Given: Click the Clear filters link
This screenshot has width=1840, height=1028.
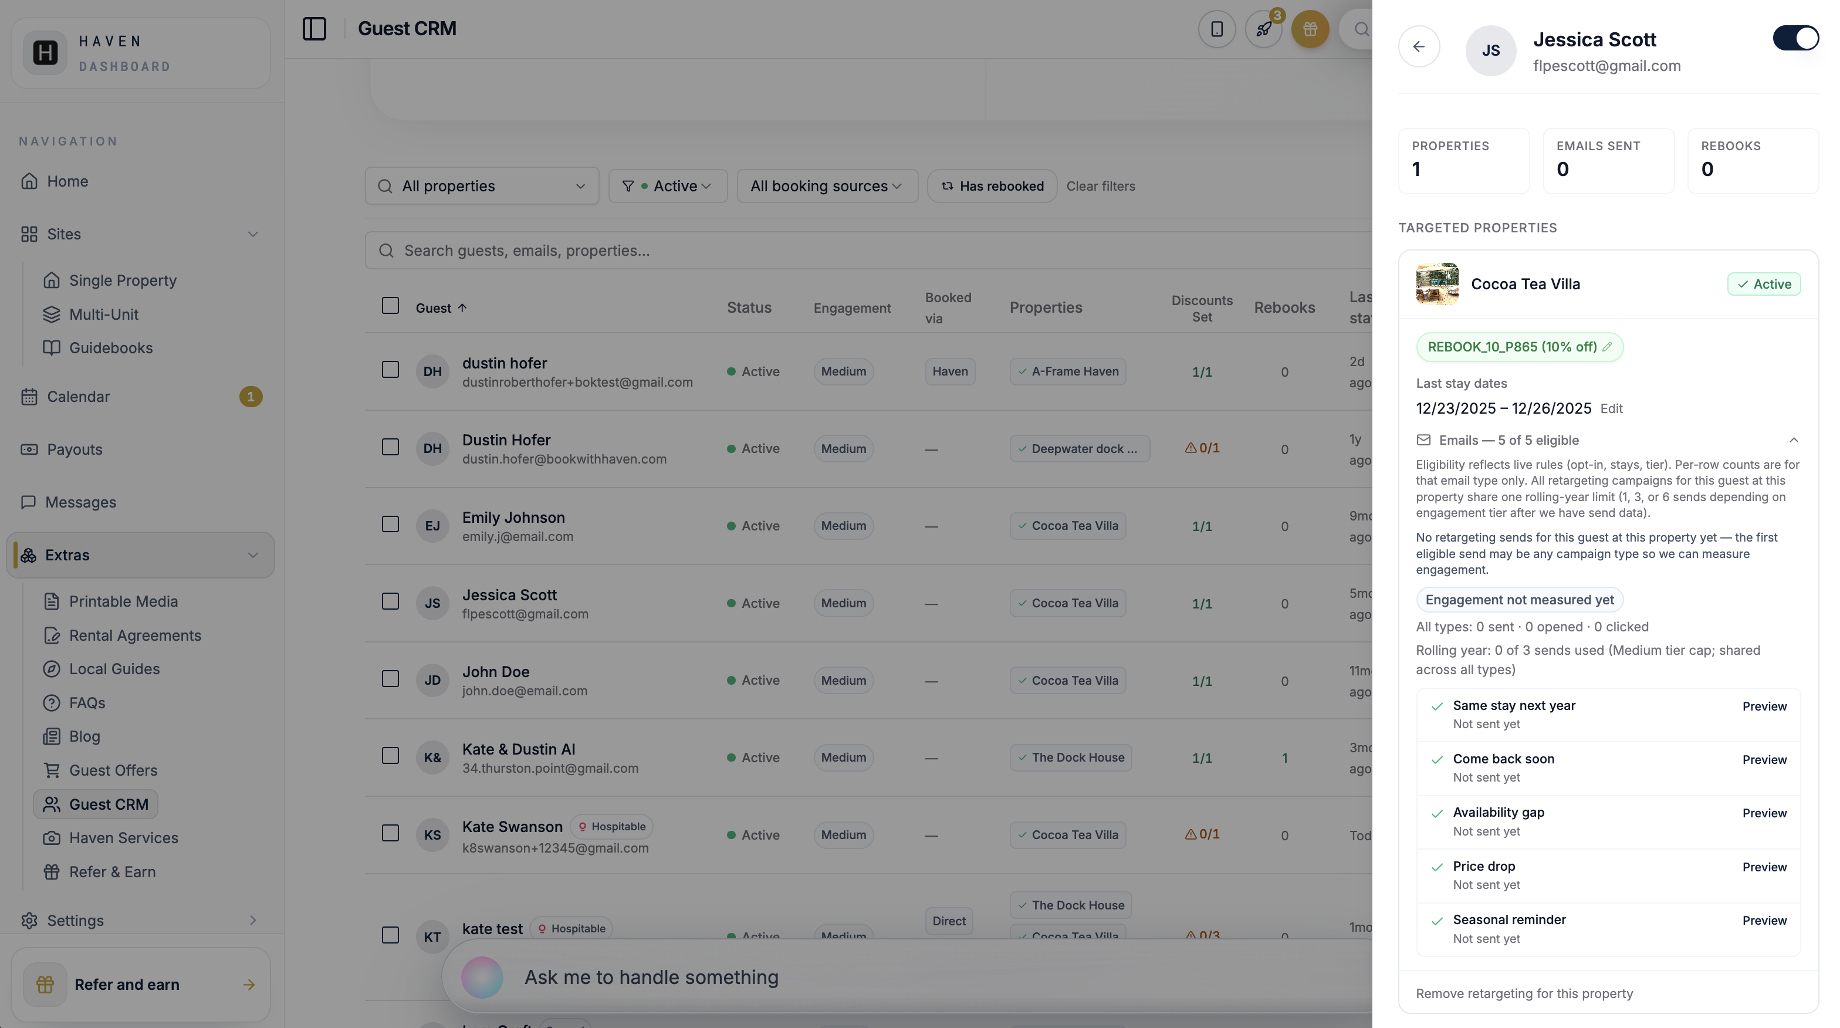Looking at the screenshot, I should pyautogui.click(x=1101, y=186).
